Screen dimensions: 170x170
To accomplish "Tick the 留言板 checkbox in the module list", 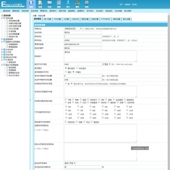I will (108, 102).
